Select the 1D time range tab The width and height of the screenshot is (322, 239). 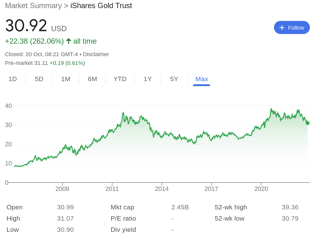click(12, 79)
